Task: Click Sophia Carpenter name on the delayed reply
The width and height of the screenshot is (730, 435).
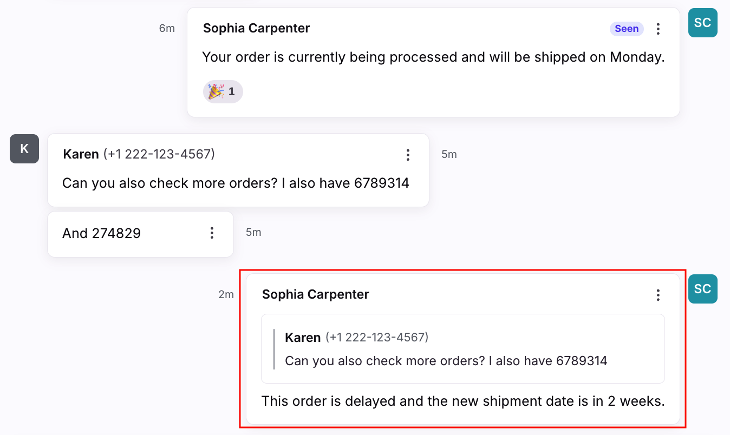Action: [x=315, y=294]
